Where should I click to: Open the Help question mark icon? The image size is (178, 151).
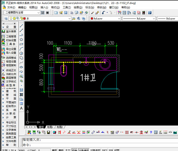tap(150, 13)
